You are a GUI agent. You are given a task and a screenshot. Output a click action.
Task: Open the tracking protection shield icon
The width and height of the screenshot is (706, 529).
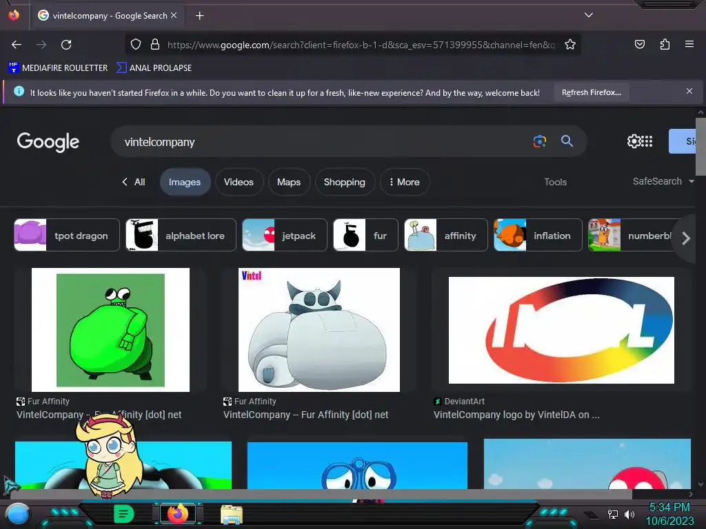coord(136,45)
